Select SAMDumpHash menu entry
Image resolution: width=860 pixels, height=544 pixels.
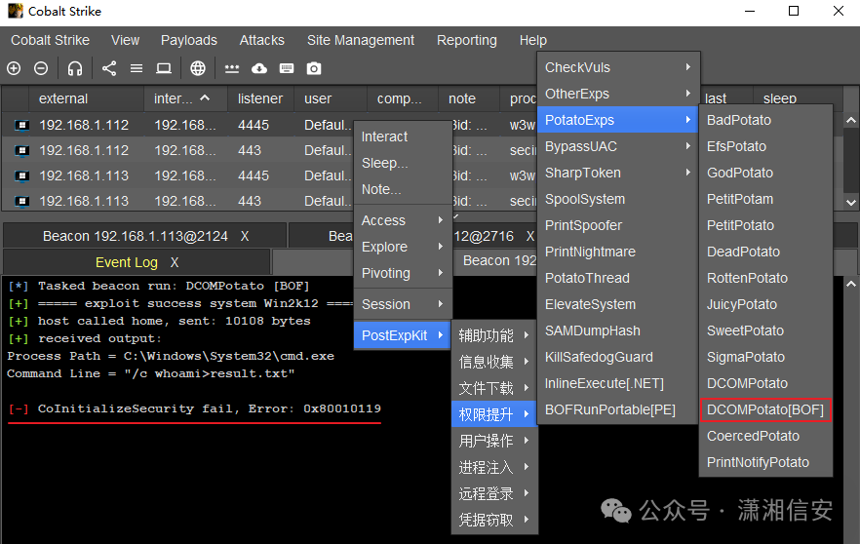point(618,330)
